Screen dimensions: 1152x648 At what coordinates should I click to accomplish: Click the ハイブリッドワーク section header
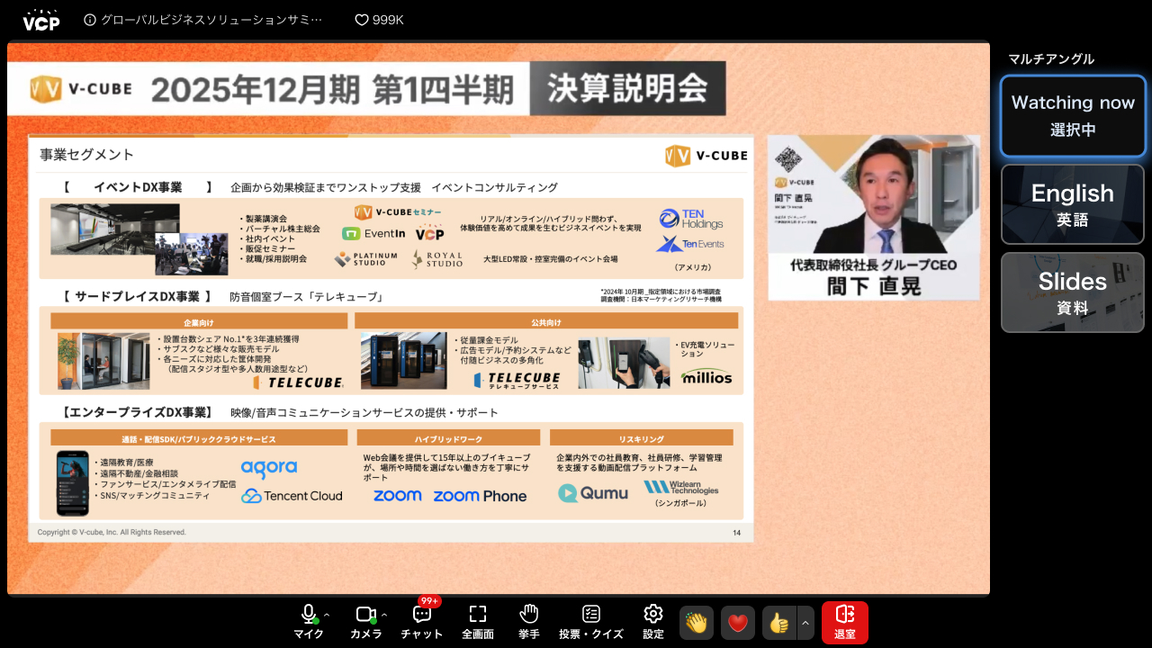pyautogui.click(x=448, y=438)
